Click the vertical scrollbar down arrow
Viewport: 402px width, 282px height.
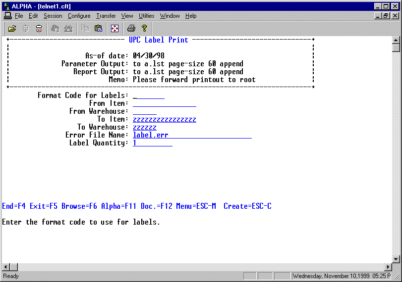click(x=396, y=259)
